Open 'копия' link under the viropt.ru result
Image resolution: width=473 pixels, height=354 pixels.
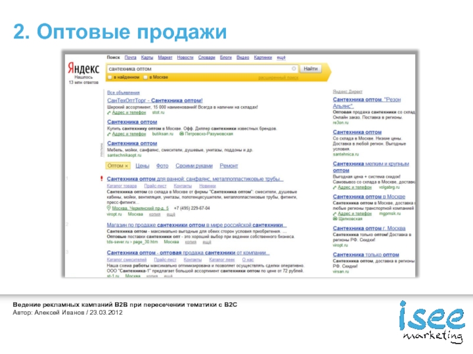(155, 214)
